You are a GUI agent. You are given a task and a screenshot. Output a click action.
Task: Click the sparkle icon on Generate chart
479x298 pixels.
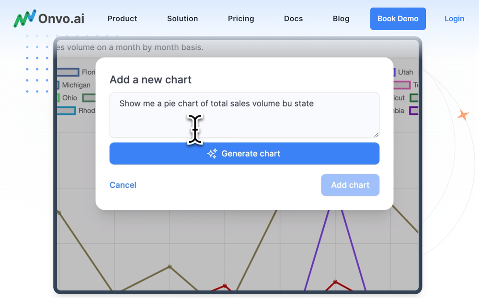pyautogui.click(x=212, y=154)
